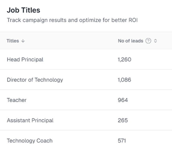Click the 1,086 leads value
Image resolution: width=172 pixels, height=147 pixels.
coord(124,80)
